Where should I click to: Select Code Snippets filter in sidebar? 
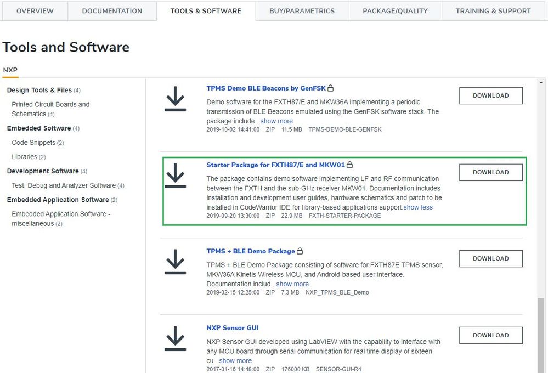(33, 143)
